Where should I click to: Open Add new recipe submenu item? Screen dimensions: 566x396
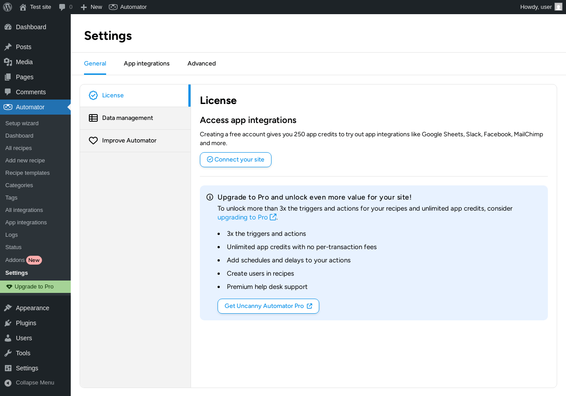click(x=35, y=161)
